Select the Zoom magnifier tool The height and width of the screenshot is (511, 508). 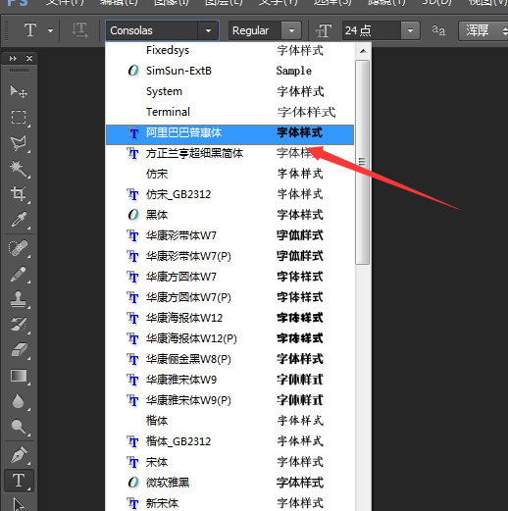pos(19,427)
